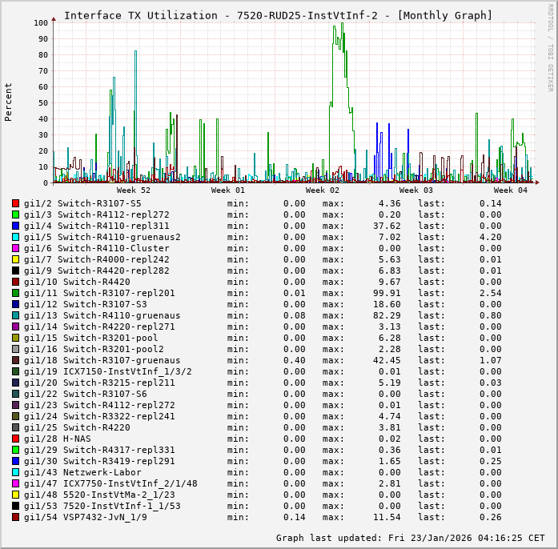Click the gi1/28 H-NAS legend entry

click(57, 439)
